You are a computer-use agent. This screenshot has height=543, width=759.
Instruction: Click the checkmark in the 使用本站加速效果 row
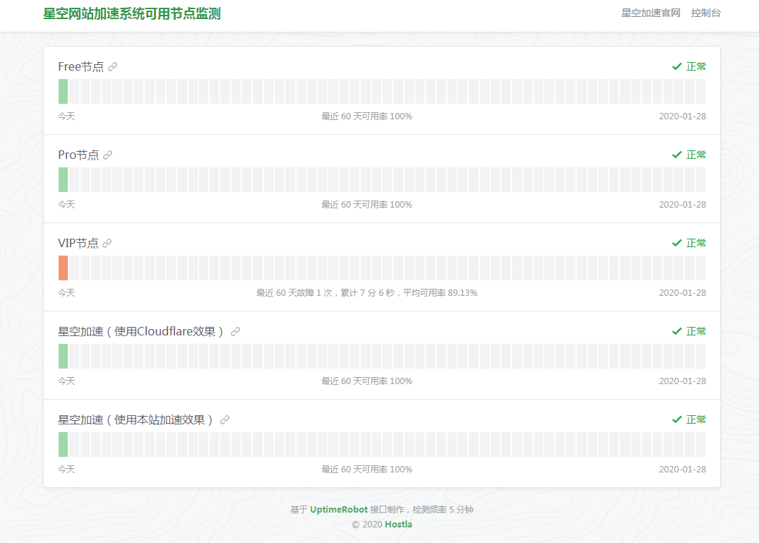click(x=676, y=419)
